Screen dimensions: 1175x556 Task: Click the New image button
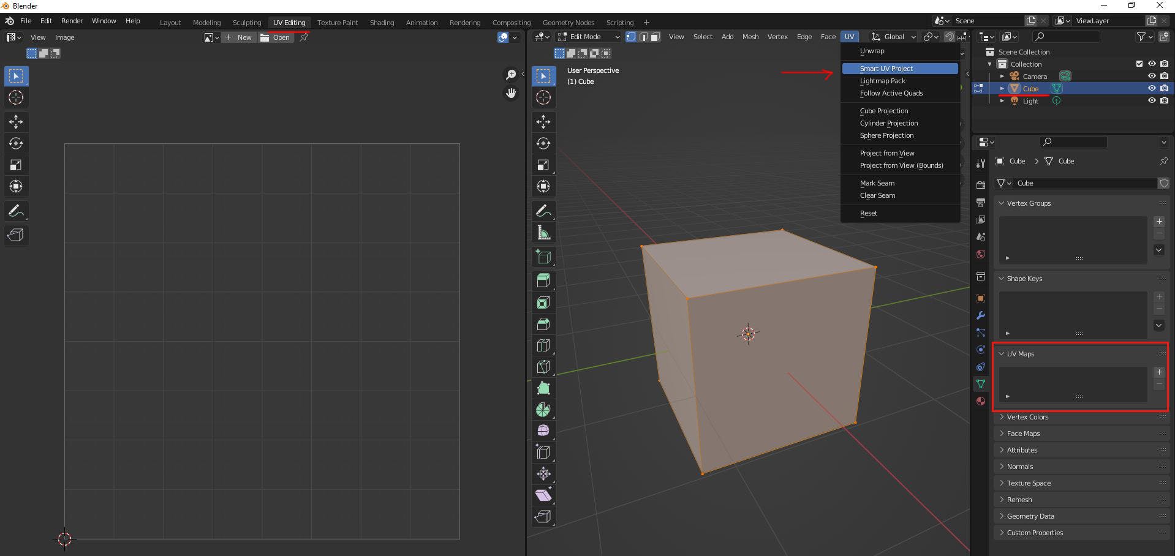pos(239,37)
